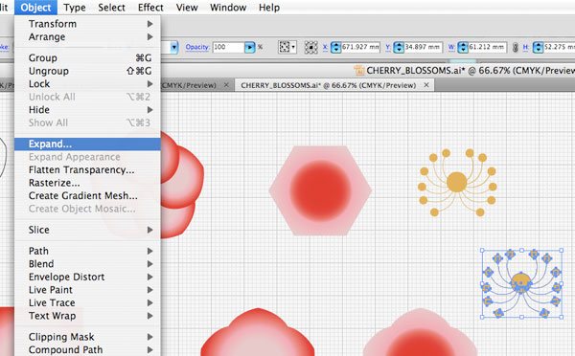
Task: Click the width field 61.212 mm
Action: (488, 47)
